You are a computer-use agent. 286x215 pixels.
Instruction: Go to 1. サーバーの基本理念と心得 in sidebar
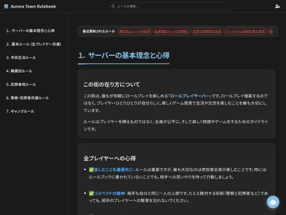[x=30, y=31]
